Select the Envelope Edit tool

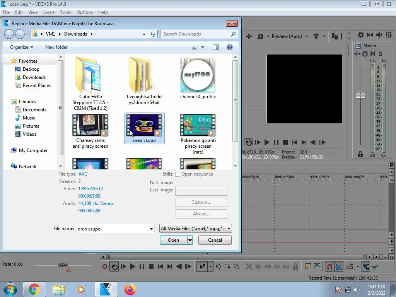point(218,266)
